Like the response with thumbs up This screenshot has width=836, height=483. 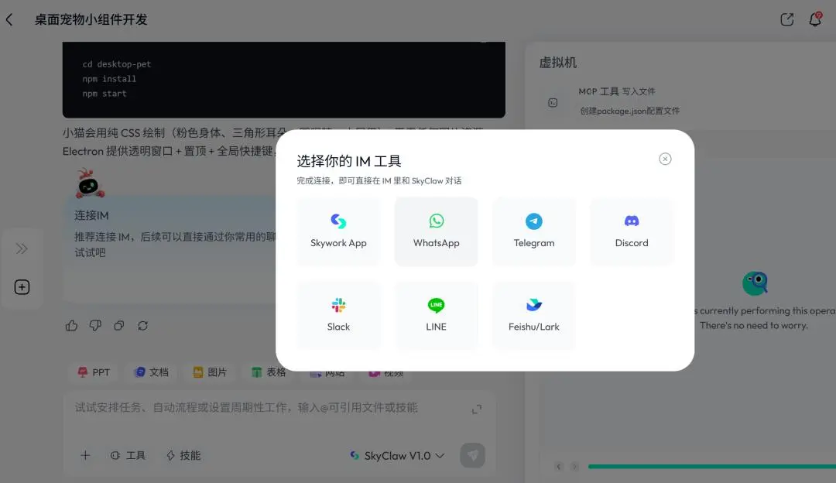coord(71,325)
